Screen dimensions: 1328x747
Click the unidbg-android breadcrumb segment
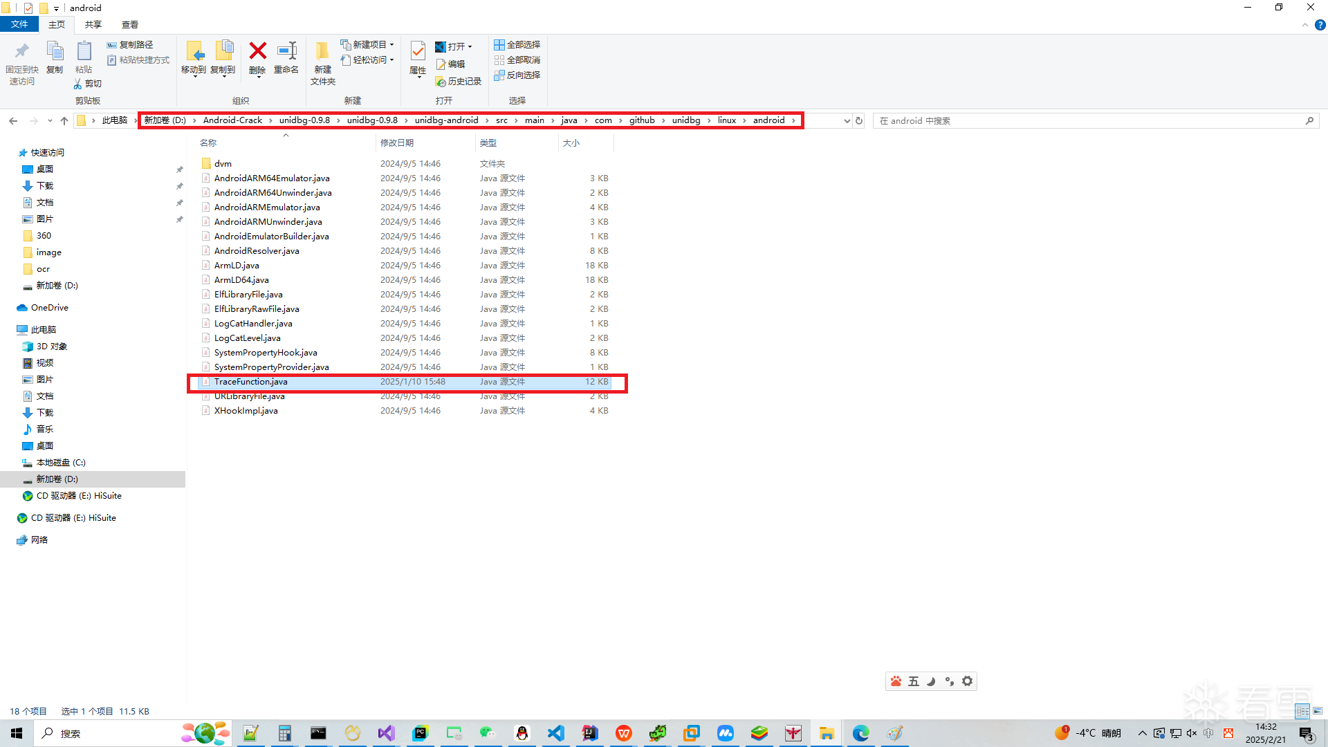tap(446, 120)
